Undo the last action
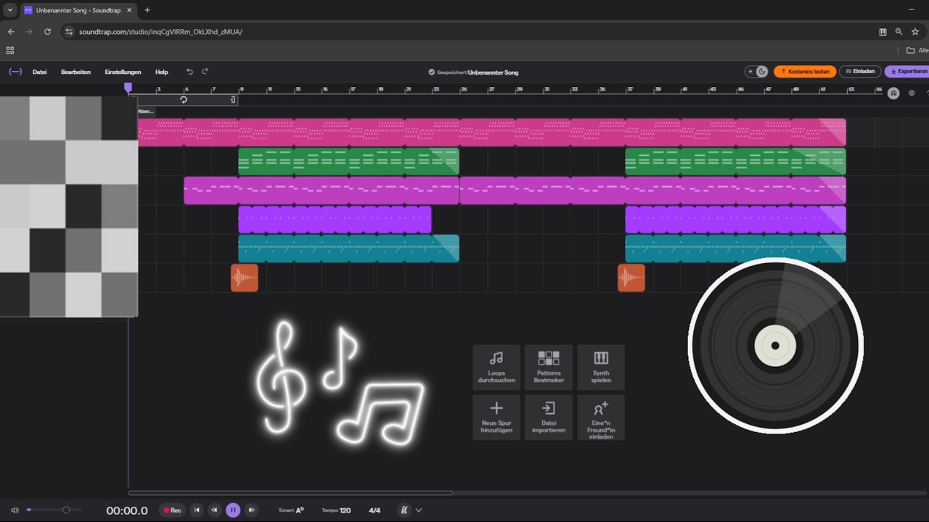Image resolution: width=929 pixels, height=522 pixels. click(x=189, y=72)
